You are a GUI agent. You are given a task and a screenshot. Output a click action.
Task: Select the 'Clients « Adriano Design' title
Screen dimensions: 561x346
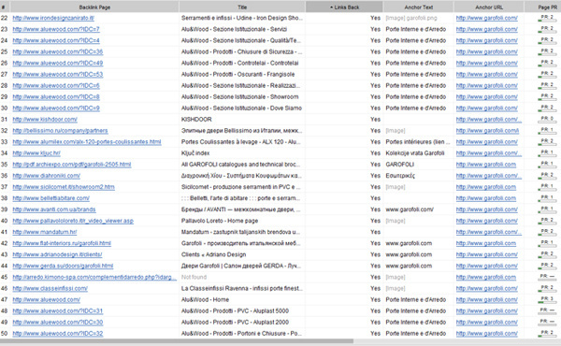[x=213, y=254]
